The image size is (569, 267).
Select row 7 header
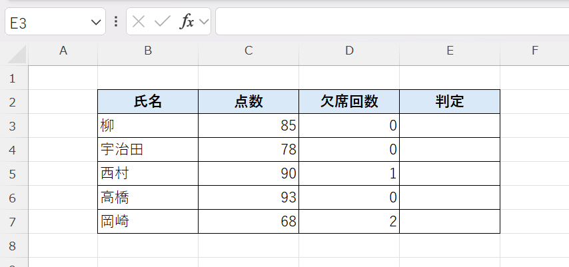[13, 222]
